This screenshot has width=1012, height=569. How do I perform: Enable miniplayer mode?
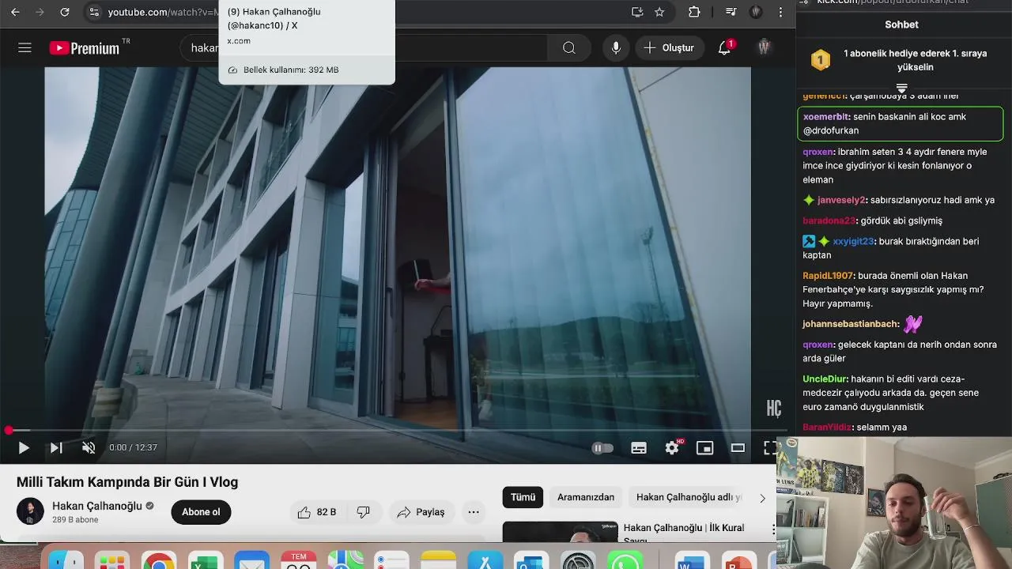click(704, 448)
